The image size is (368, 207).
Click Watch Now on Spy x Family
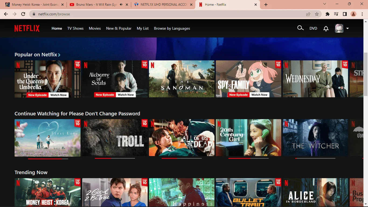[259, 95]
